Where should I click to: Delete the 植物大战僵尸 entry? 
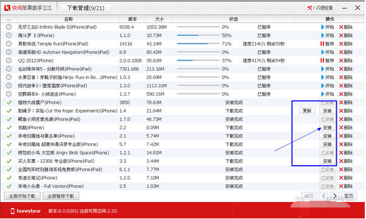(346, 103)
